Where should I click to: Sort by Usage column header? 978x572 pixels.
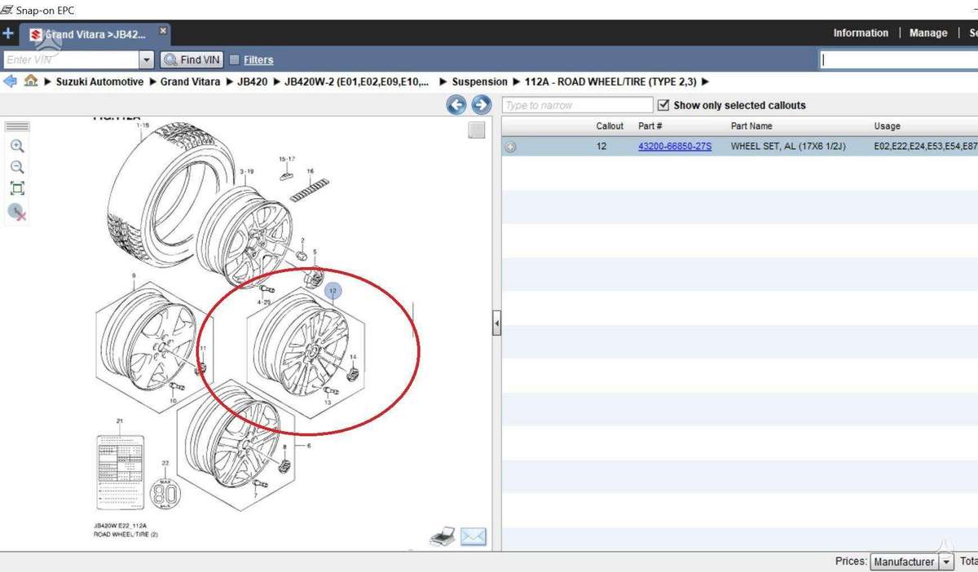tap(888, 126)
